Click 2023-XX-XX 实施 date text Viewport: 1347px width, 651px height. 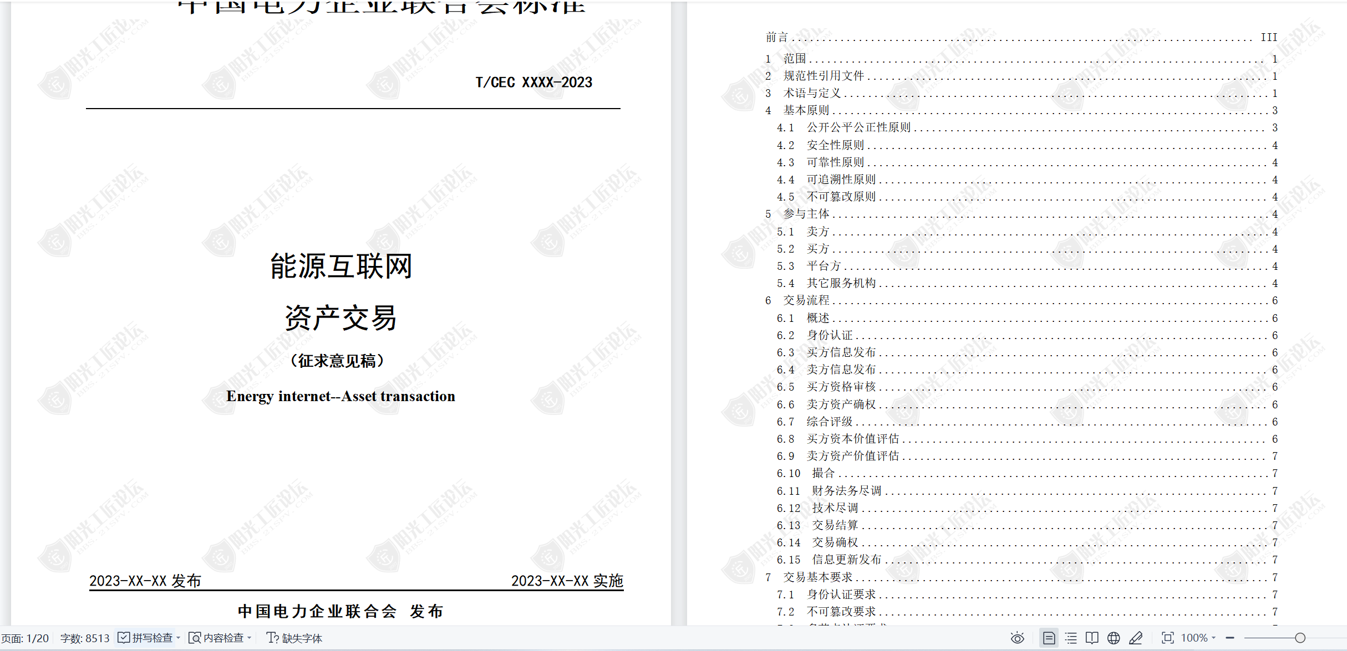click(567, 581)
